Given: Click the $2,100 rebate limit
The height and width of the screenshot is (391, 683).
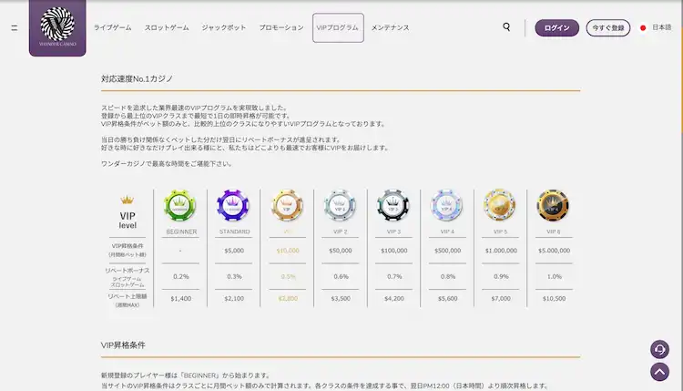Looking at the screenshot, I should pos(234,299).
